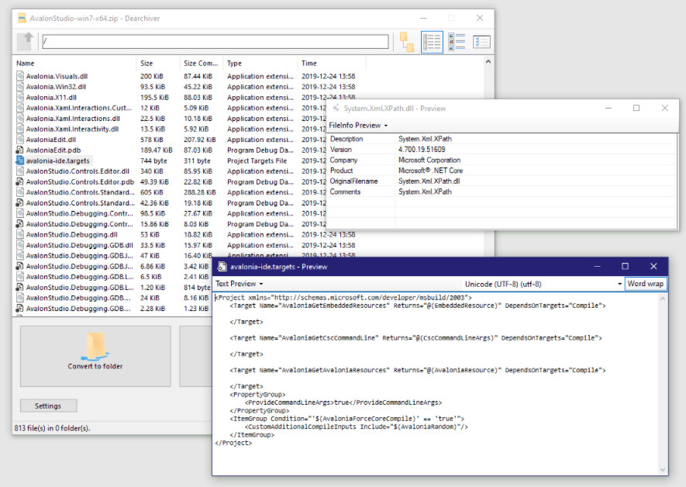This screenshot has height=487, width=686.
Task: Select the 15.86 KiB AvalonStudio.Debugging.Contr... row
Action: pyautogui.click(x=171, y=224)
